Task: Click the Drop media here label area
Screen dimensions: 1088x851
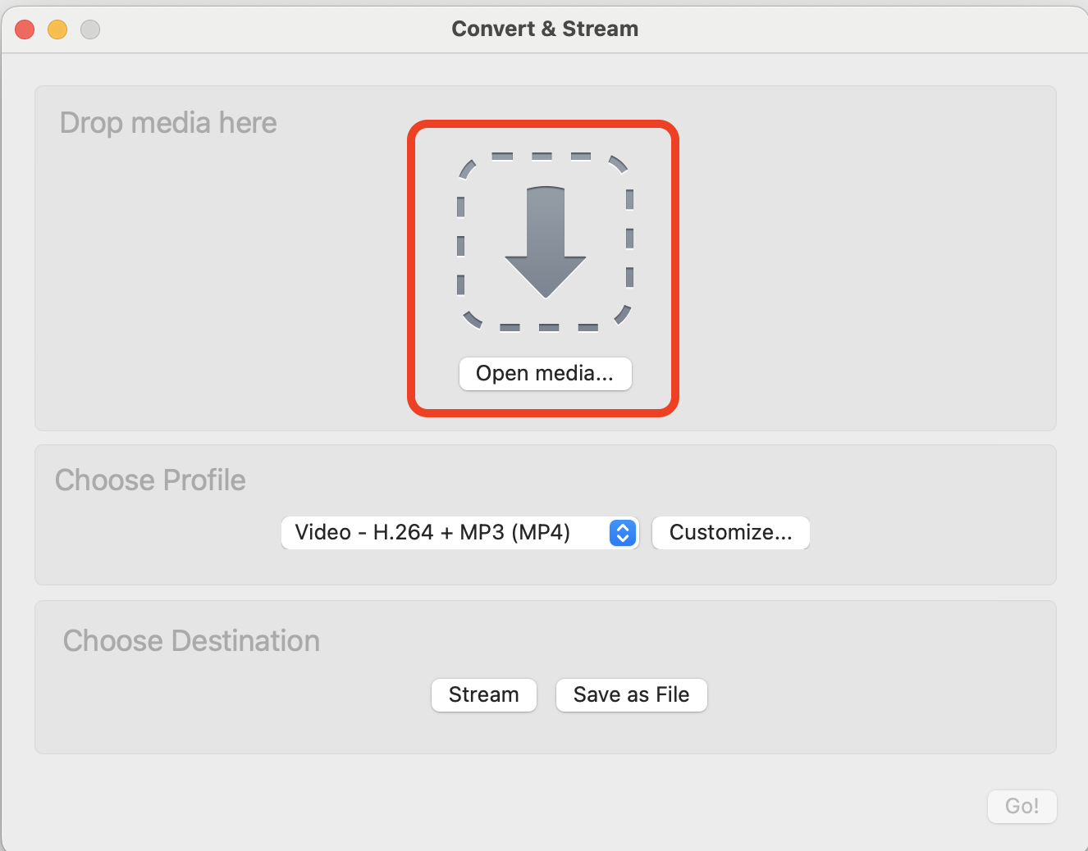Action: 167,122
